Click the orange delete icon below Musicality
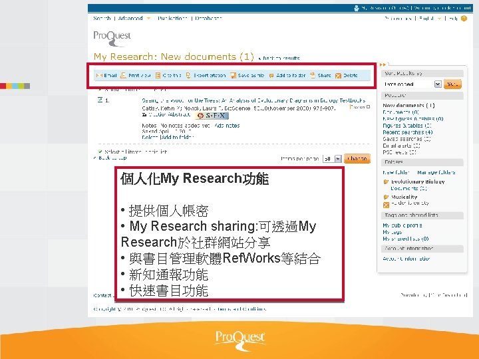The image size is (479, 359). (x=386, y=205)
